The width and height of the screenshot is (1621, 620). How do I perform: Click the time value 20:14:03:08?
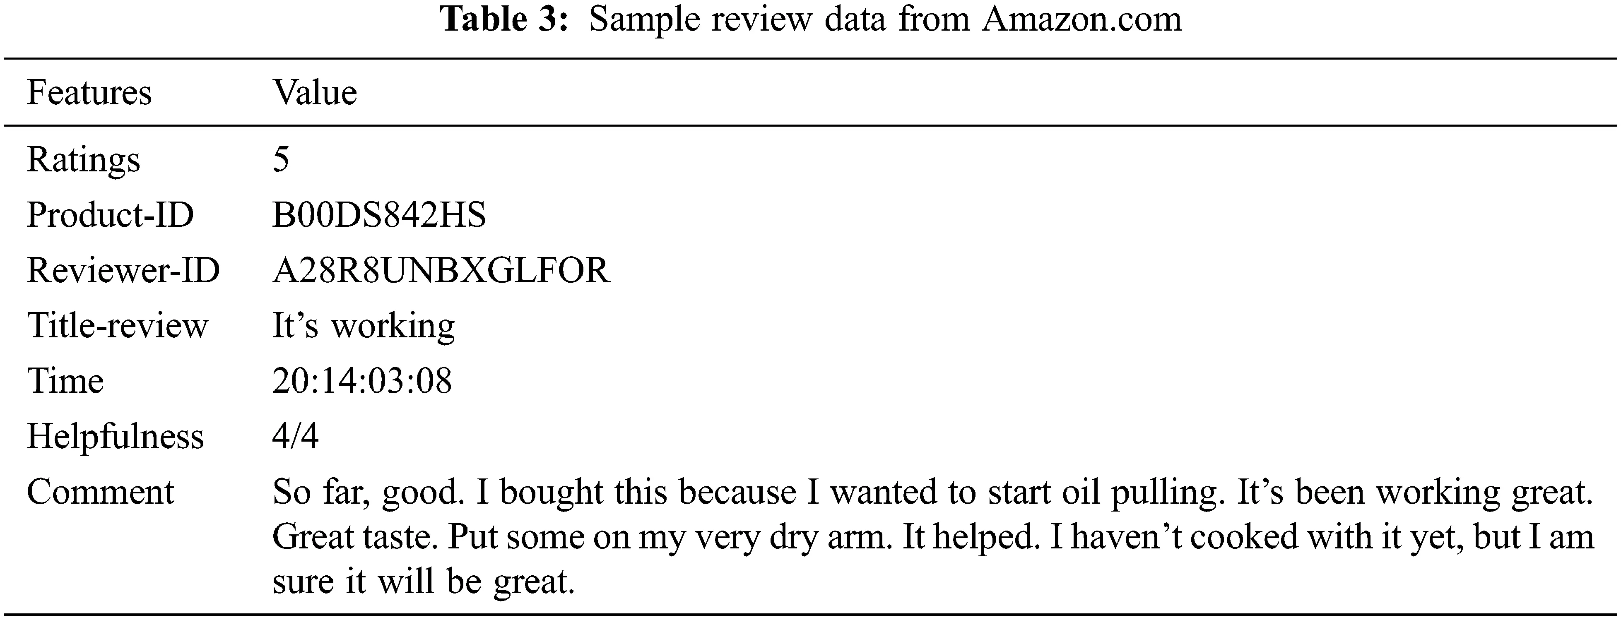[362, 381]
